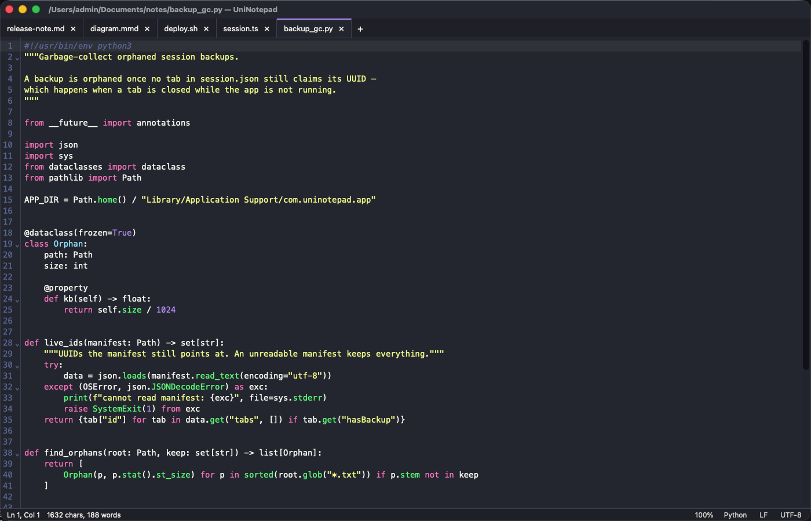Viewport: 811px width, 521px height.
Task: Click the "Library/Application Support/com.uninotepad.app" string
Action: point(258,200)
